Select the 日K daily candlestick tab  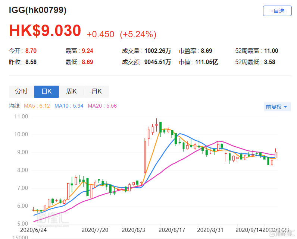(x=46, y=92)
